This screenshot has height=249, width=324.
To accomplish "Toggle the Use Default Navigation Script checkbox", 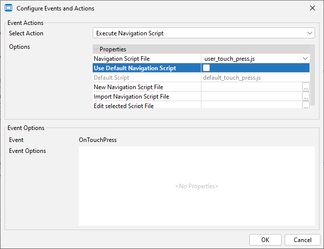I will click(x=206, y=68).
